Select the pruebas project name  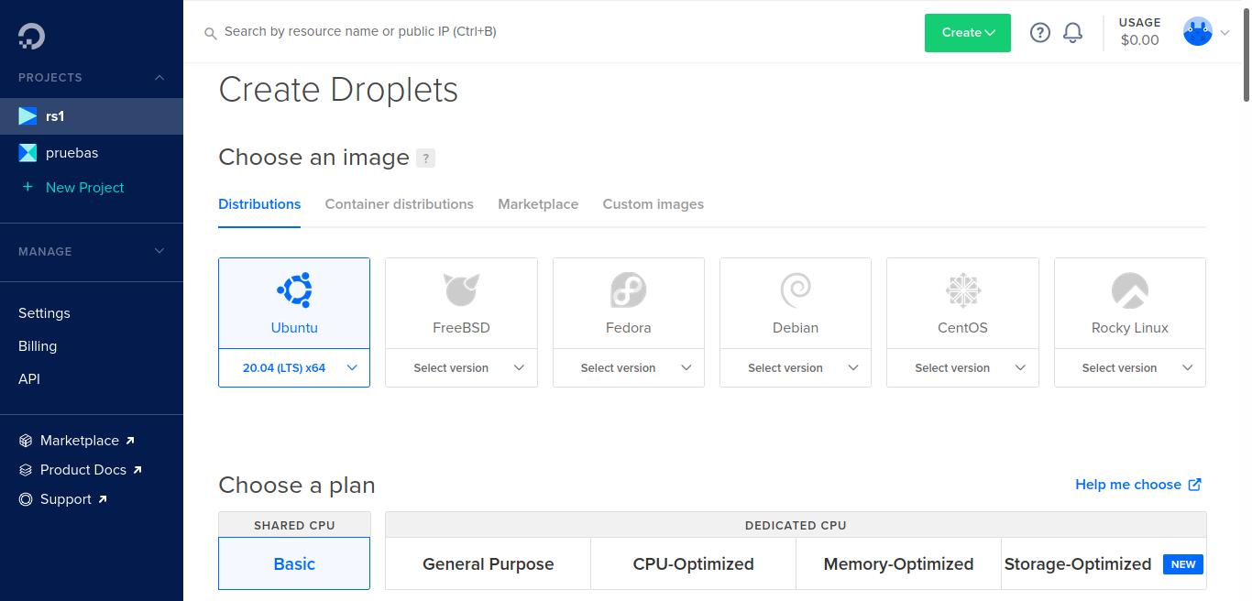pos(71,153)
